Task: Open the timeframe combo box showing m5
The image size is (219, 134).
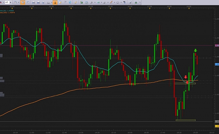Action: [x=8, y=2]
